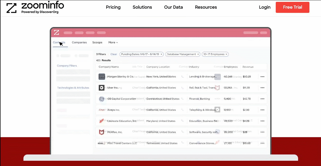This screenshot has height=166, width=321.
Task: Remove the 10+ IT Employees filter
Action: pyautogui.click(x=226, y=54)
